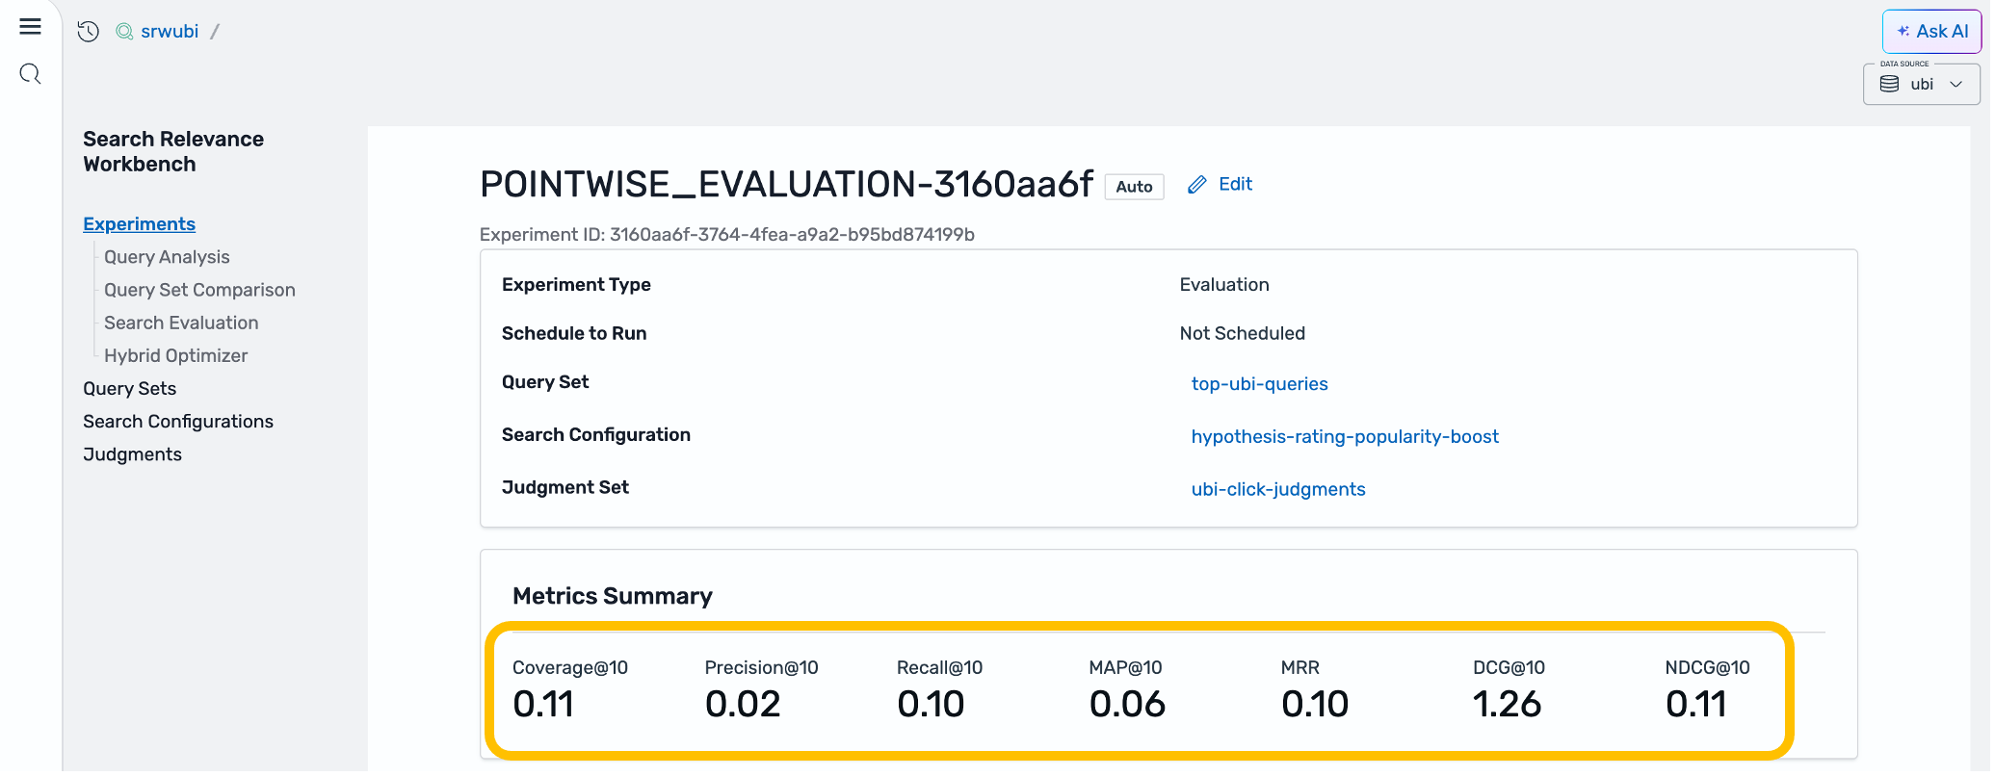Viewport: 1995px width, 776px height.
Task: Open Hybrid Optimizer page
Action: pyautogui.click(x=175, y=355)
